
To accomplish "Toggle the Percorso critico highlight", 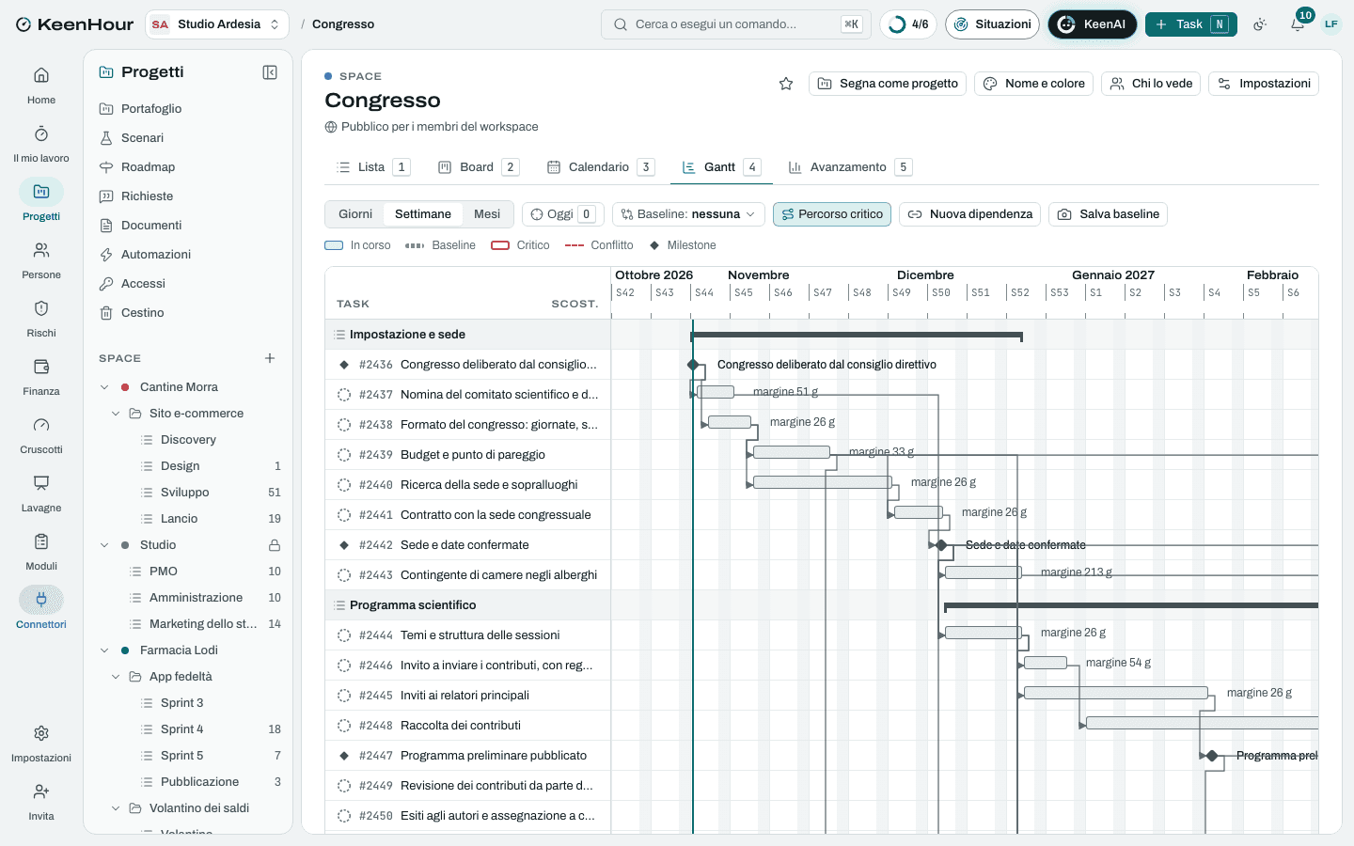I will point(832,214).
